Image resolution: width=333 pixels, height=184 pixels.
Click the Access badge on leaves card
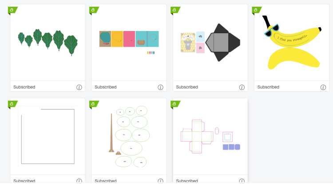pos(13,10)
